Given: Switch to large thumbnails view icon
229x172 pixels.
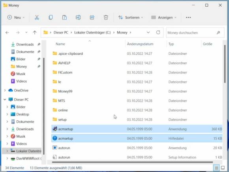Looking at the screenshot, I should [x=223, y=168].
